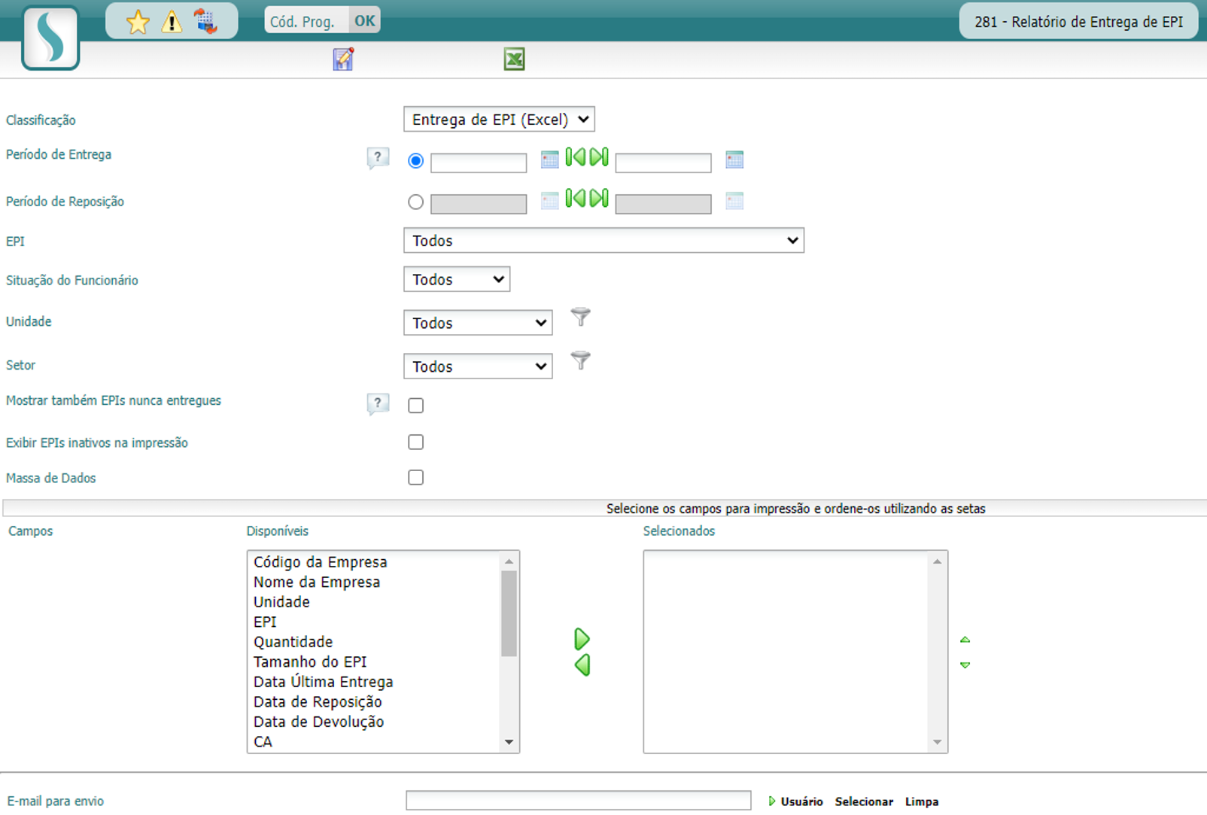Select Data de Reposição in Disponíveis list
The width and height of the screenshot is (1207, 815).
point(318,701)
